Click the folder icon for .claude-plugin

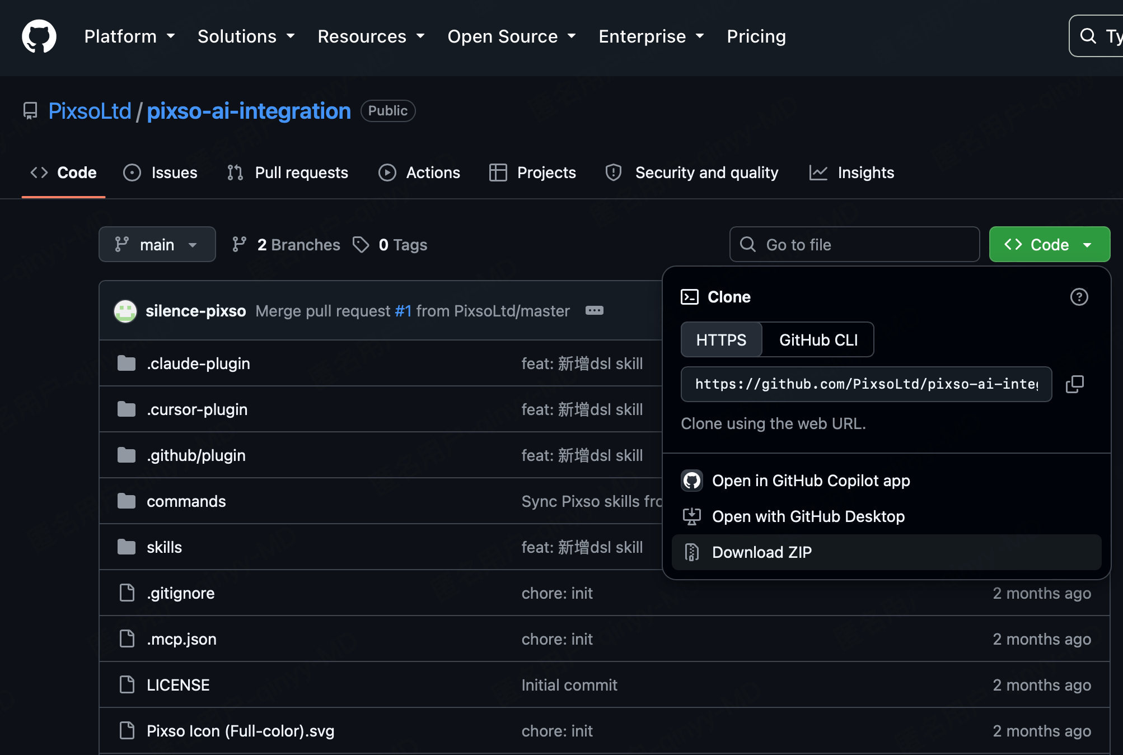[127, 363]
